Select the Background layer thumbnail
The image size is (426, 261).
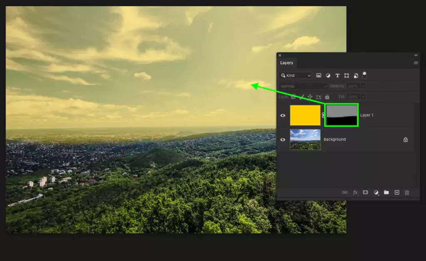[305, 139]
